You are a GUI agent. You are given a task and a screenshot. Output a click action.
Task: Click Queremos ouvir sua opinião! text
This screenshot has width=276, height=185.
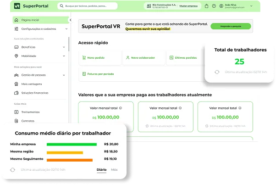[148, 29]
